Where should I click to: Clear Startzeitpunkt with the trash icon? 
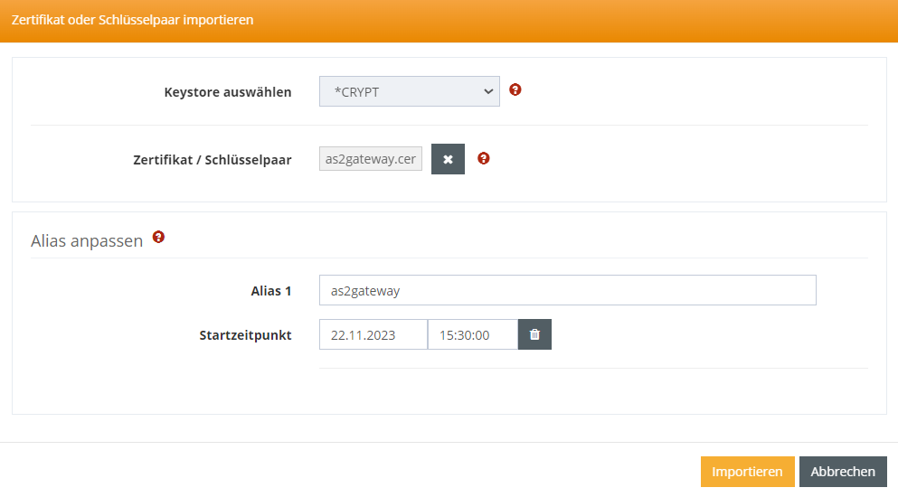[x=534, y=334]
